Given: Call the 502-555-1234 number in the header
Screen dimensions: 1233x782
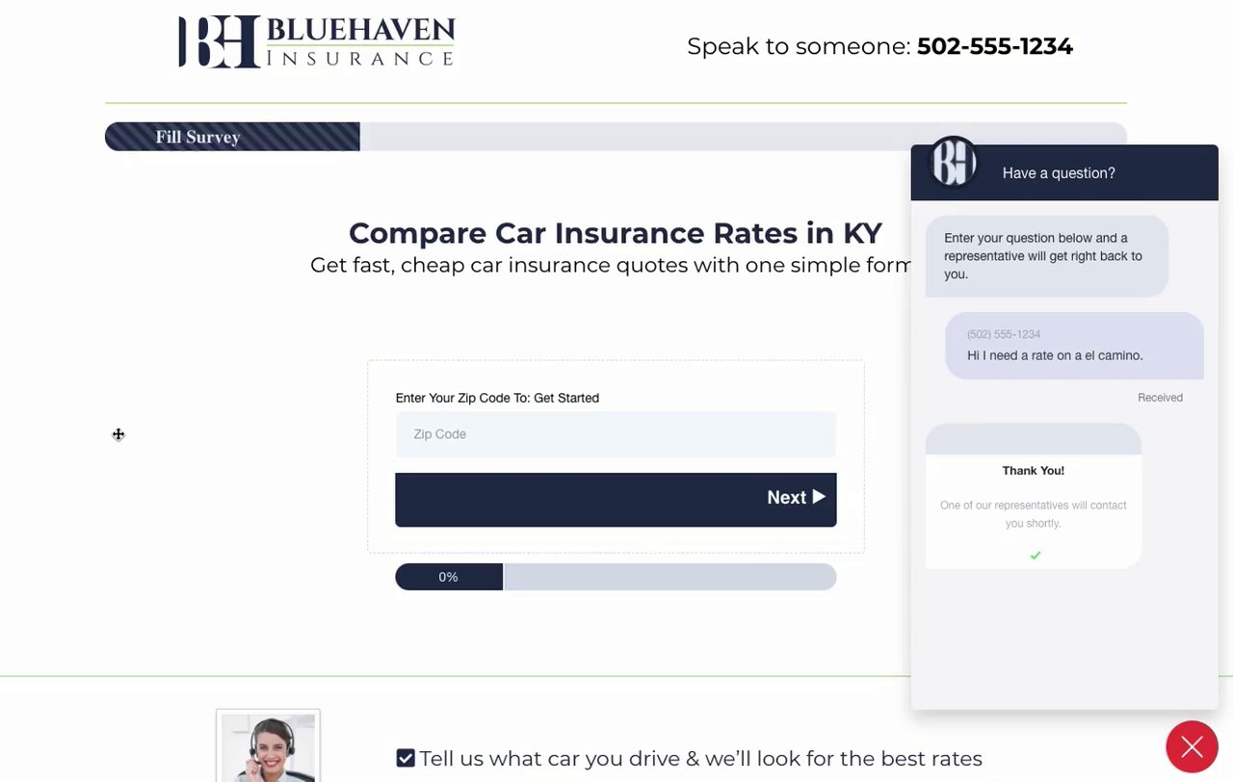Looking at the screenshot, I should pos(994,46).
